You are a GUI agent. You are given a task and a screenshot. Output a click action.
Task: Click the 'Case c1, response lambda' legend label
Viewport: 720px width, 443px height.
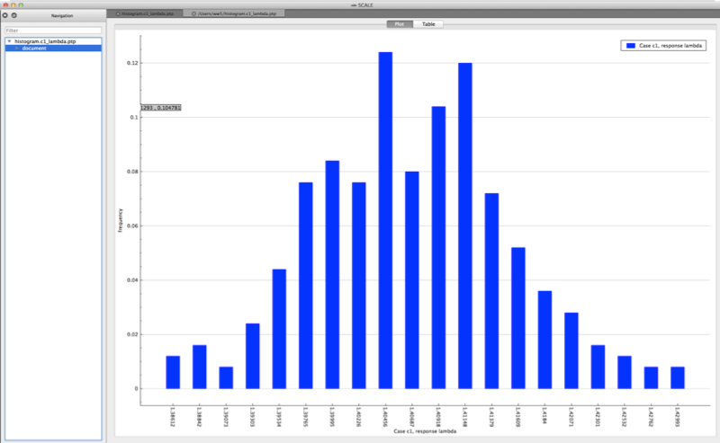pyautogui.click(x=672, y=44)
